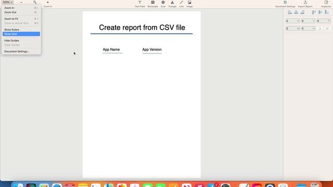
Task: Click the Y position field in inspector
Action: pos(308,21)
